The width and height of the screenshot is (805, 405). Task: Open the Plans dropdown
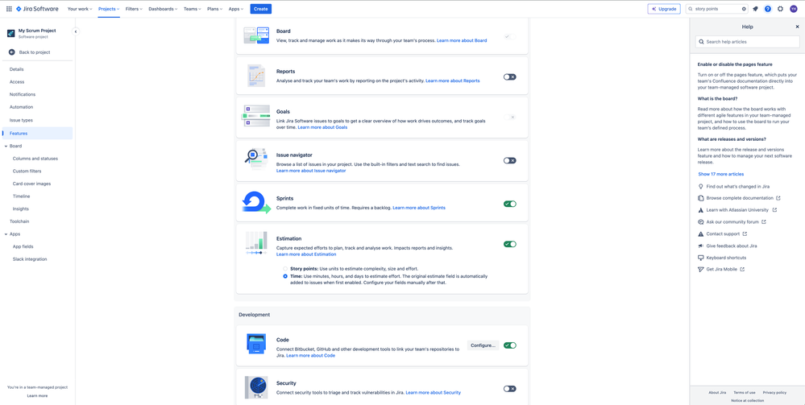coord(215,9)
